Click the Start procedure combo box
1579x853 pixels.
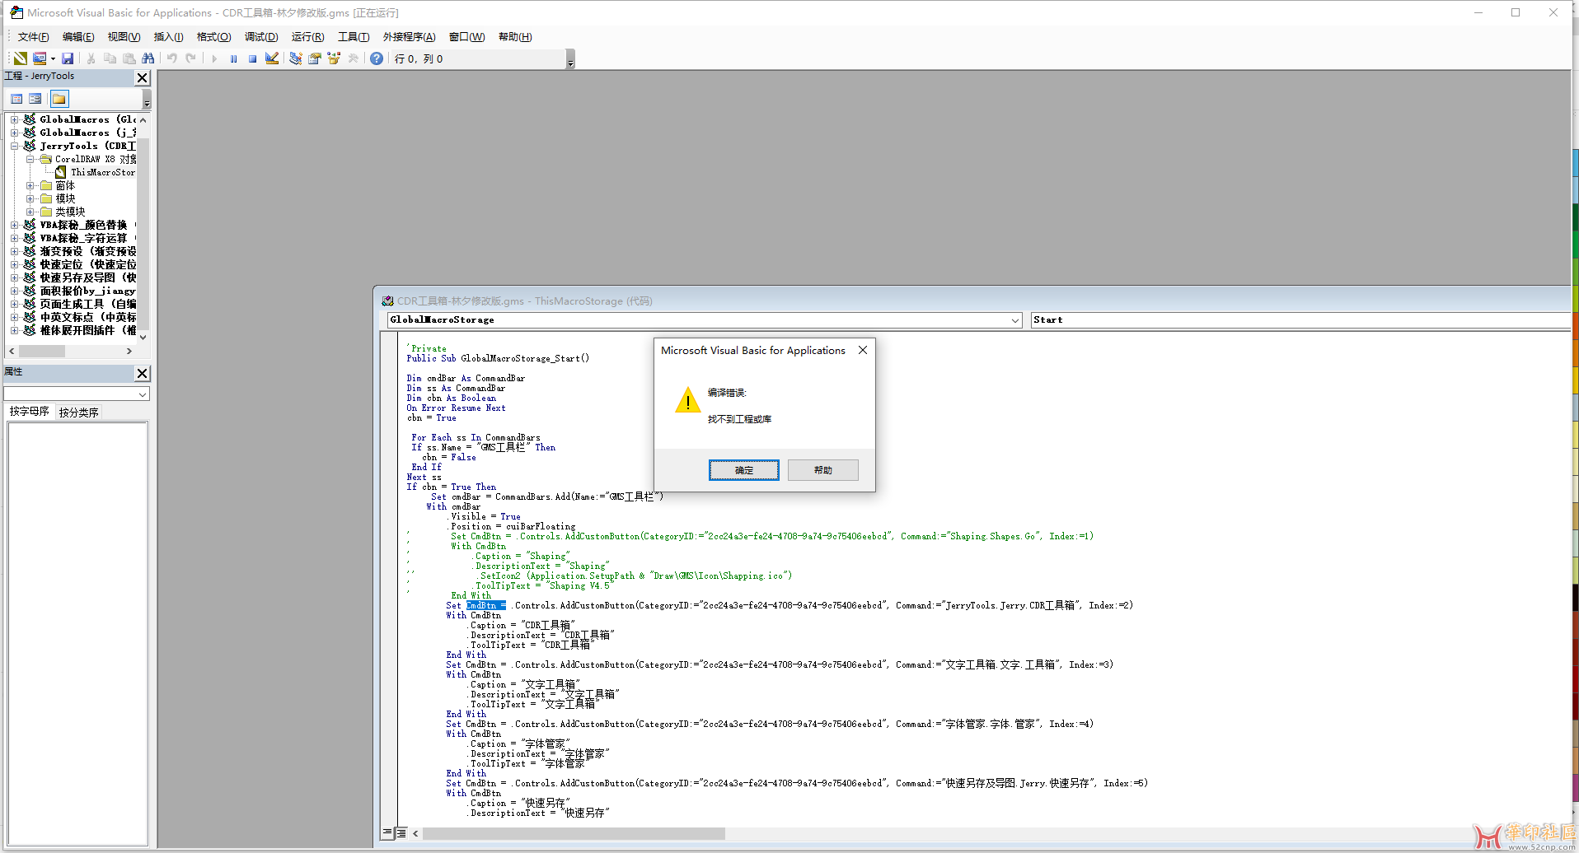pos(1300,320)
